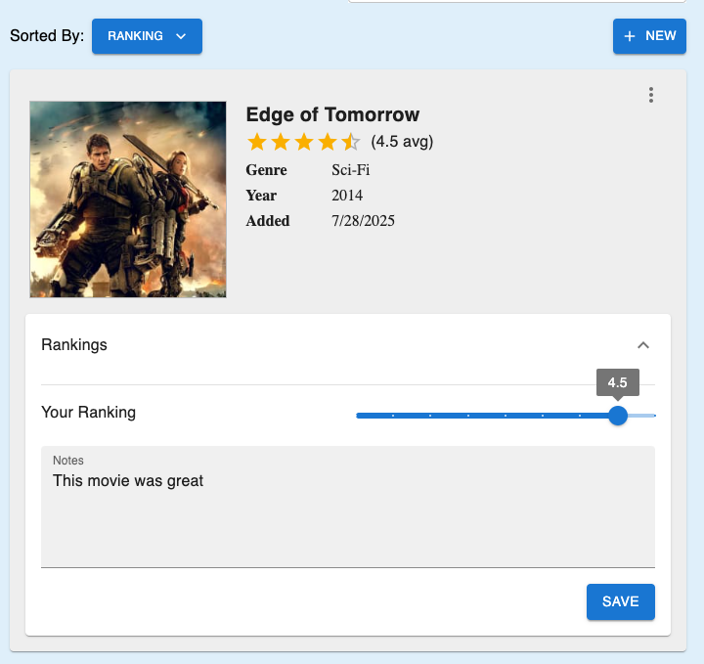
Task: Click the (4.5 avg) rating text
Action: click(x=402, y=142)
